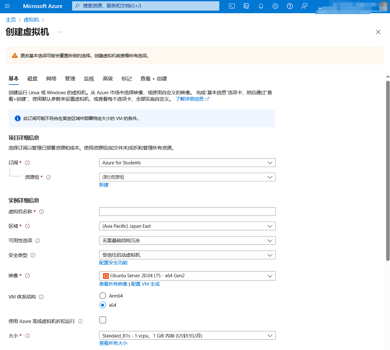Open the 资源组 dropdown
The height and width of the screenshot is (350, 390).
pos(187,177)
